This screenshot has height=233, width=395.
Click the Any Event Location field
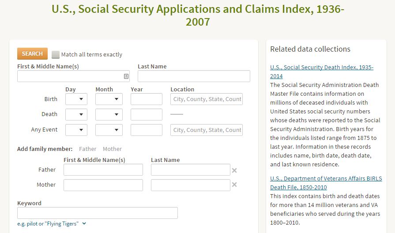pyautogui.click(x=206, y=130)
